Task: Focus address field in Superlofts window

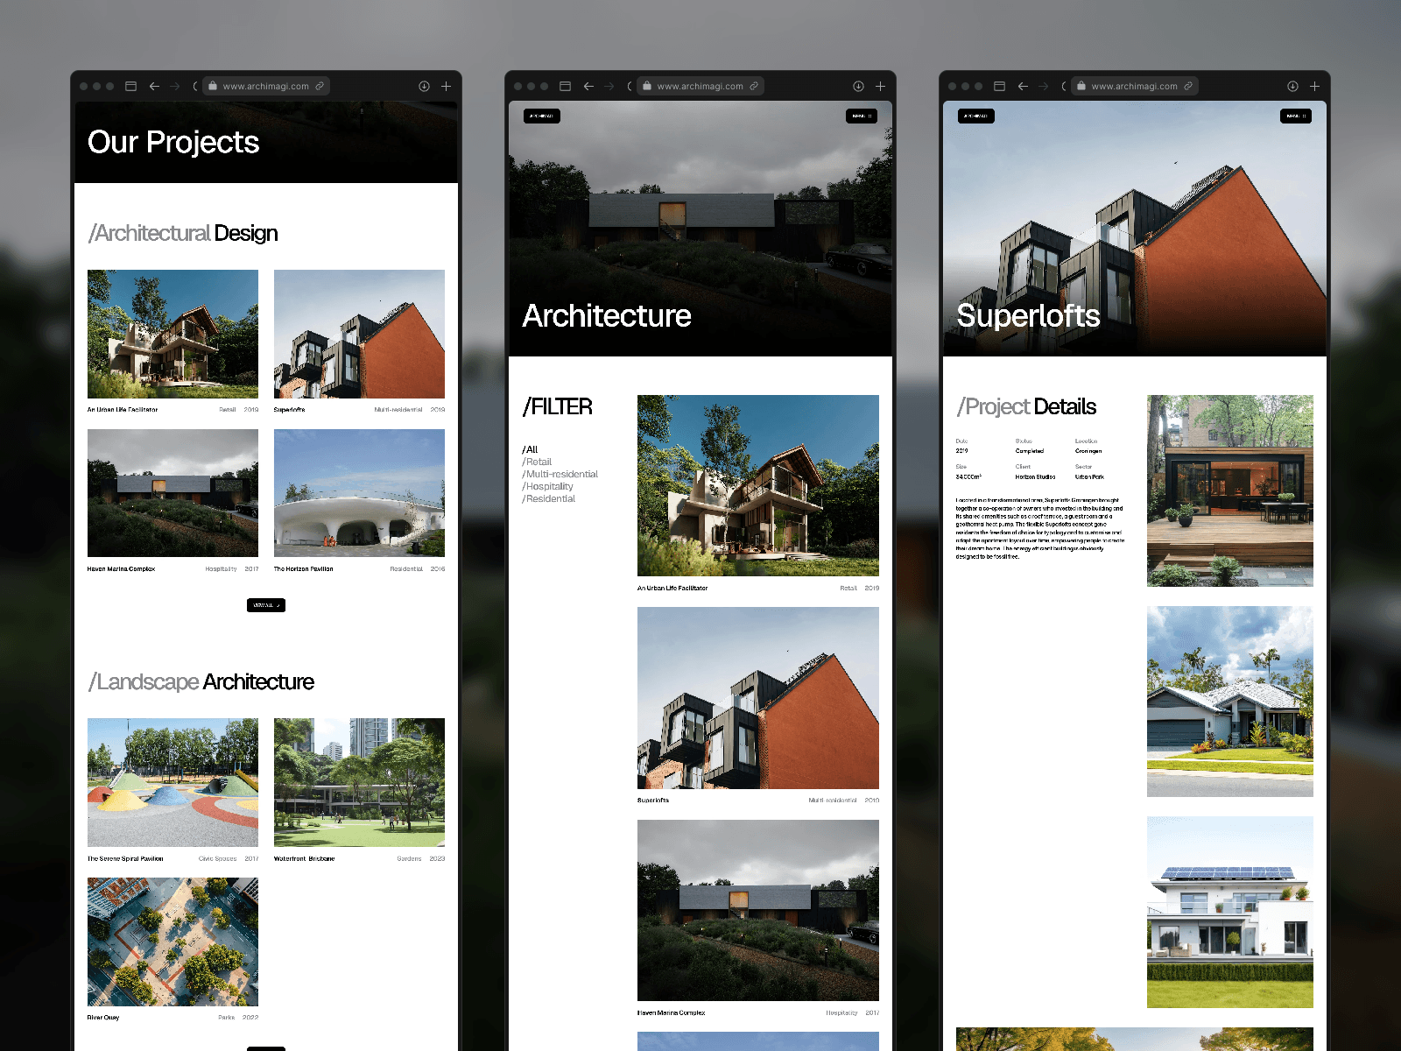Action: (1135, 86)
